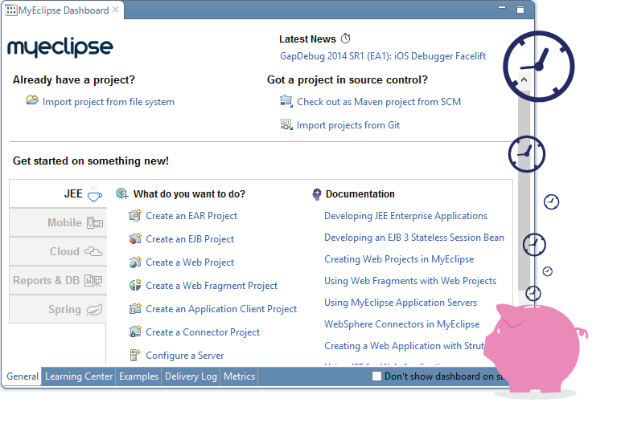Click the Configure a Server icon
The width and height of the screenshot is (625, 423).
pyautogui.click(x=135, y=355)
